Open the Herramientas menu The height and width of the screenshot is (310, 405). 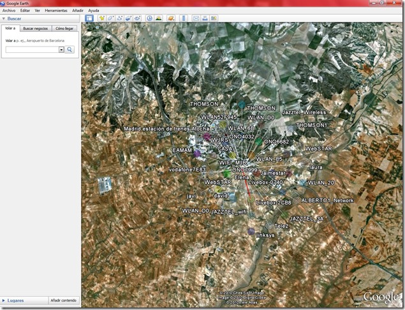pos(57,11)
